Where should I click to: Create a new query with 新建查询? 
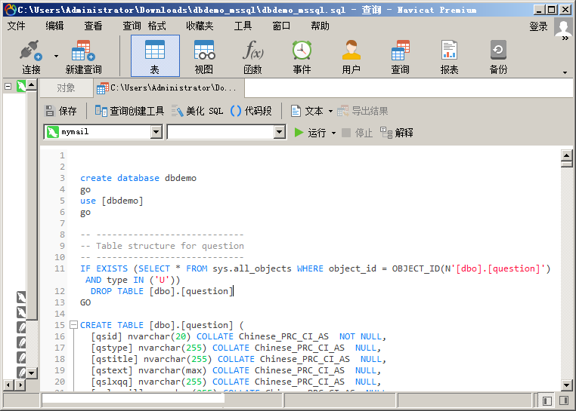pyautogui.click(x=83, y=57)
